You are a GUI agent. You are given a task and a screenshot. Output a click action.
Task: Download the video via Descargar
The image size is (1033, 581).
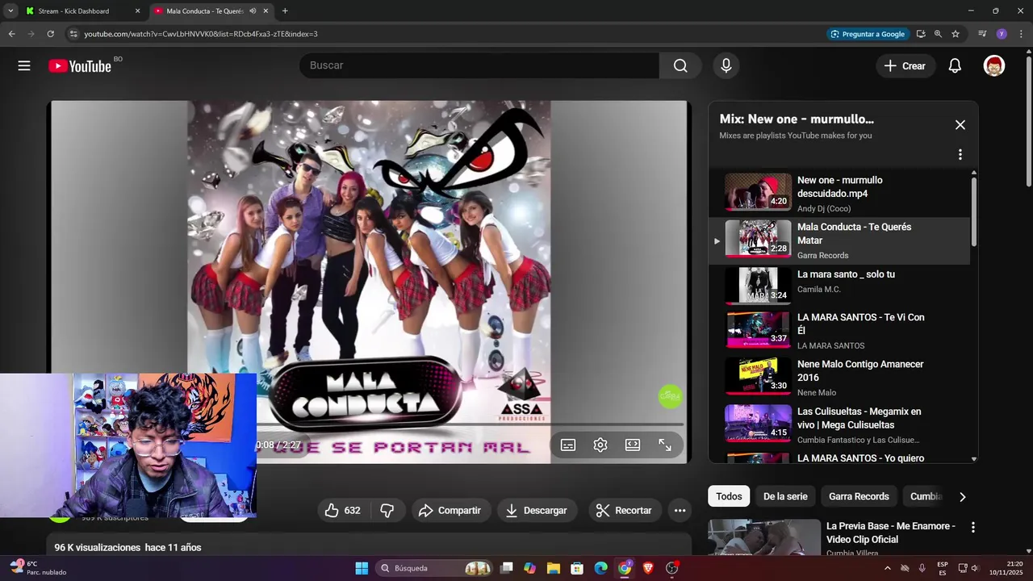coord(536,510)
